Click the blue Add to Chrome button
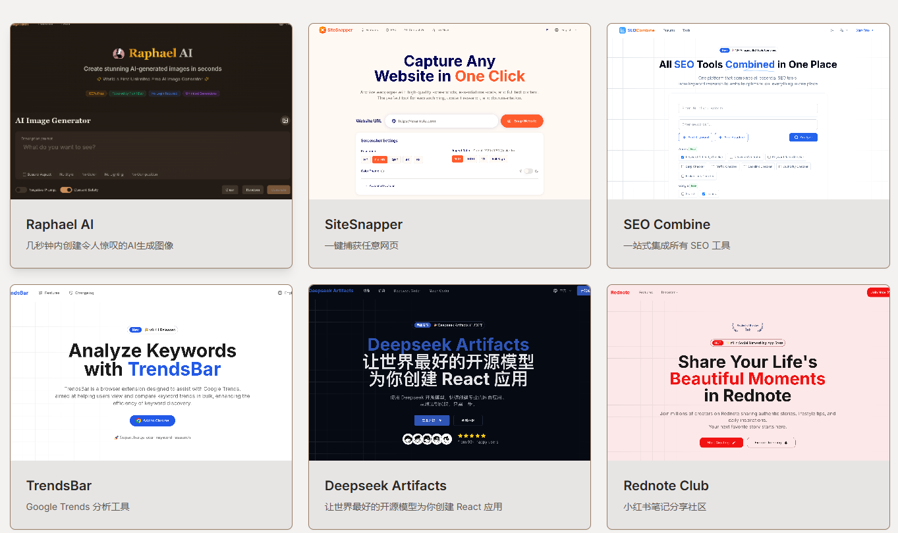The height and width of the screenshot is (533, 898). pyautogui.click(x=152, y=420)
